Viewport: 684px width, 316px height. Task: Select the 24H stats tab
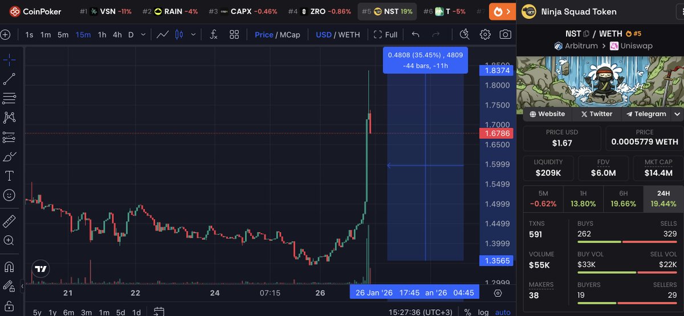(x=663, y=199)
